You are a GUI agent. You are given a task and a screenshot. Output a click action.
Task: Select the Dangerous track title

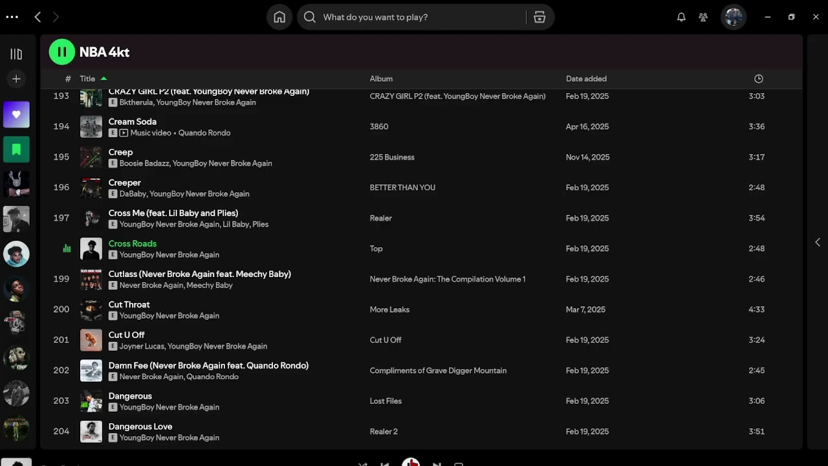[130, 395]
